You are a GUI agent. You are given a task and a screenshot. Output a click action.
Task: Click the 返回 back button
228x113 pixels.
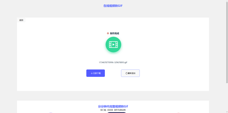[x=21, y=20]
